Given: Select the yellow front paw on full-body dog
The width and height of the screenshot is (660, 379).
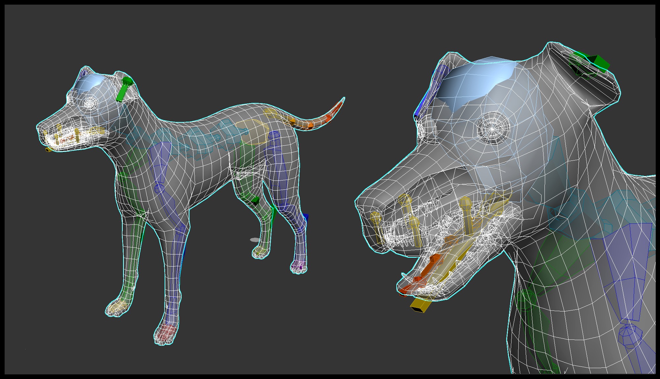Looking at the screenshot, I should pos(118,306).
